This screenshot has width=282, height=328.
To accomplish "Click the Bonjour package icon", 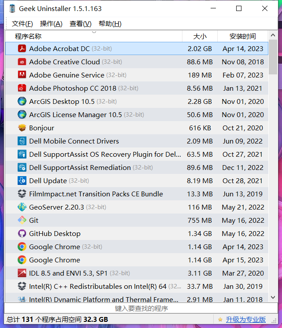I will (x=22, y=128).
